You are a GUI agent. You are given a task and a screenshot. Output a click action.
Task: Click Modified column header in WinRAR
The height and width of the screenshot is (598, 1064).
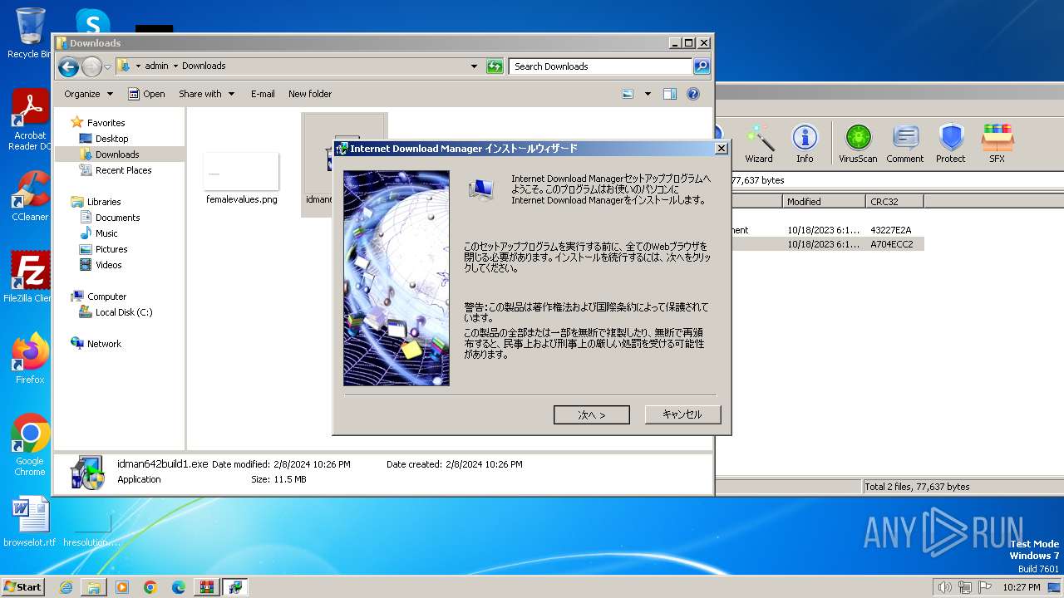(x=823, y=202)
